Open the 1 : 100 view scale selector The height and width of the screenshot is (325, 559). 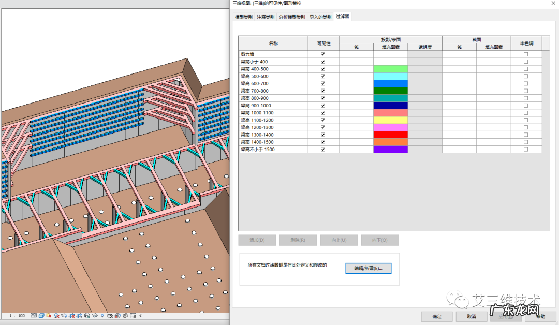(17, 315)
